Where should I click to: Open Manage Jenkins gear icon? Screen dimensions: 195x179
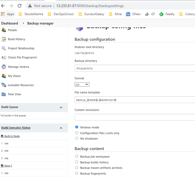pos(4,67)
